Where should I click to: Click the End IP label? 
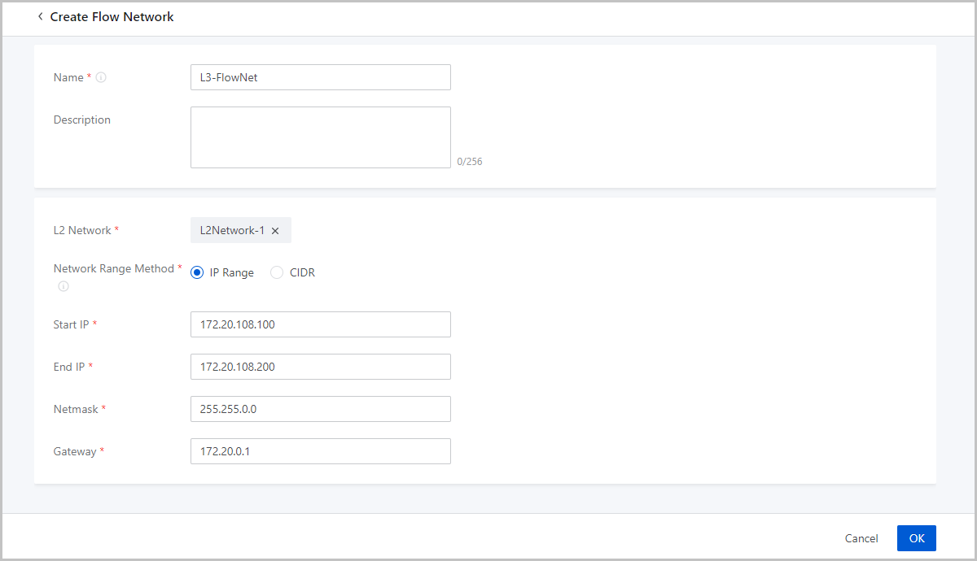(x=69, y=367)
